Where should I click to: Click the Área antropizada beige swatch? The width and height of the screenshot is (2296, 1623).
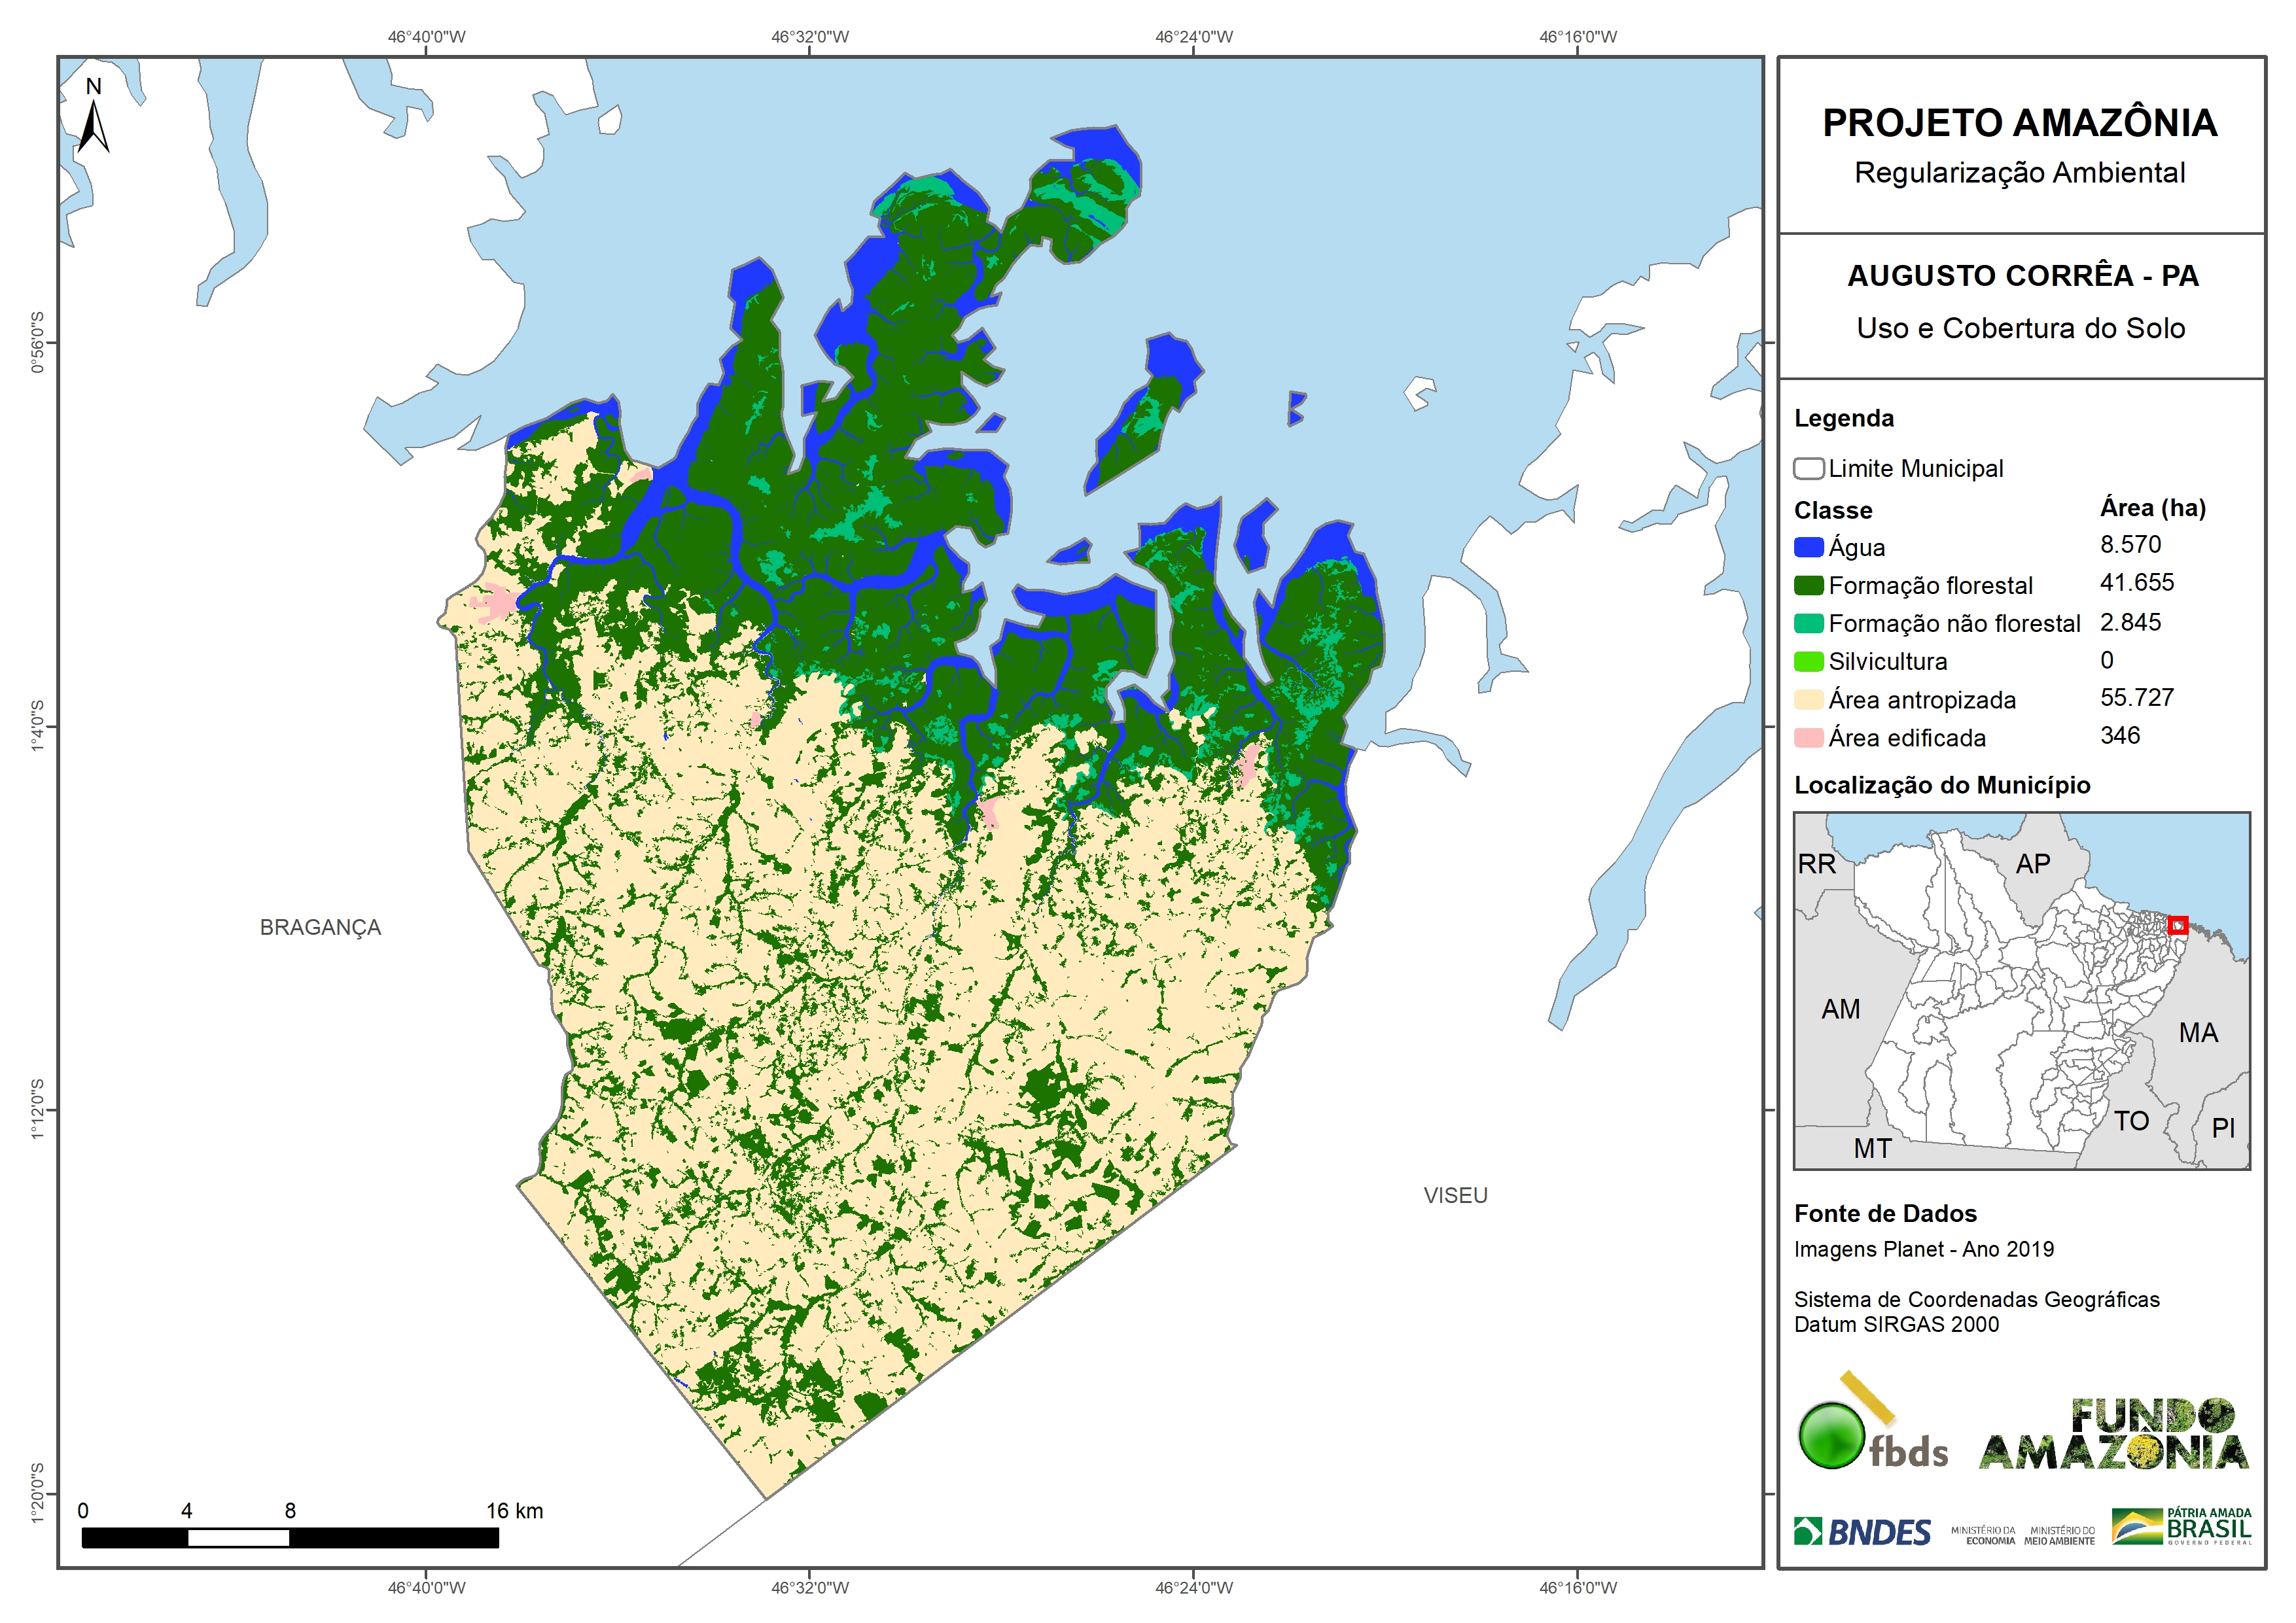coord(1808,700)
